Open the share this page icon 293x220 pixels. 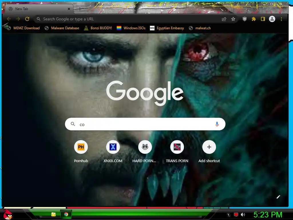point(224,19)
